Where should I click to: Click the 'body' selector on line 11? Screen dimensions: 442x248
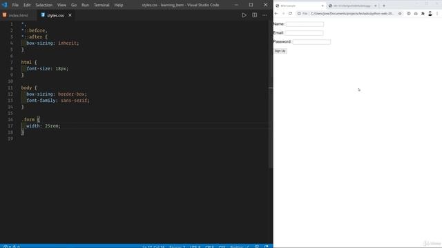tap(26, 87)
